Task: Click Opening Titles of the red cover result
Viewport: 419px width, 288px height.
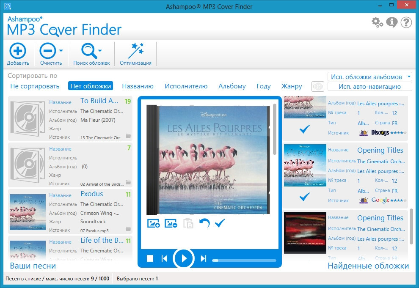Action: pyautogui.click(x=380, y=218)
